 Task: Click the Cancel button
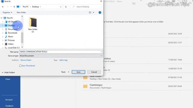[94, 72]
